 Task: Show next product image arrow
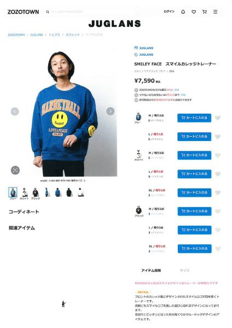click(x=111, y=112)
